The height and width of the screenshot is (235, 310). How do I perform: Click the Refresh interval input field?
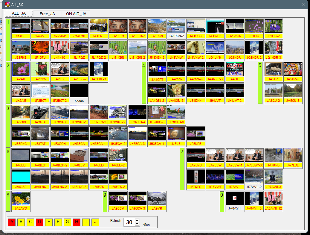pyautogui.click(x=129, y=222)
